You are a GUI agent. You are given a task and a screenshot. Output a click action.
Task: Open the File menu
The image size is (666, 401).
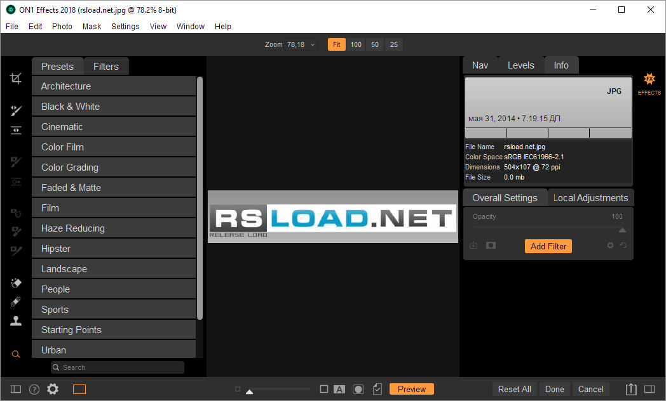(x=12, y=26)
